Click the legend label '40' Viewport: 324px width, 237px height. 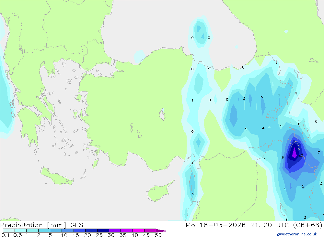coord(135,235)
